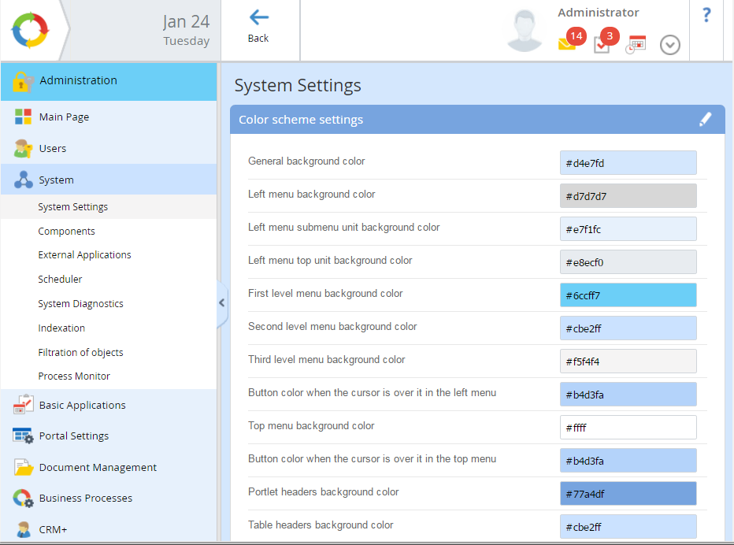Open the CRM+ menu section
The image size is (734, 545).
click(109, 529)
